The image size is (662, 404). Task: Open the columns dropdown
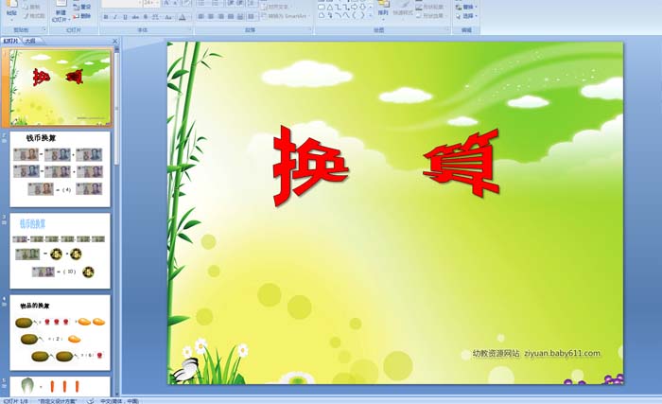[x=252, y=16]
